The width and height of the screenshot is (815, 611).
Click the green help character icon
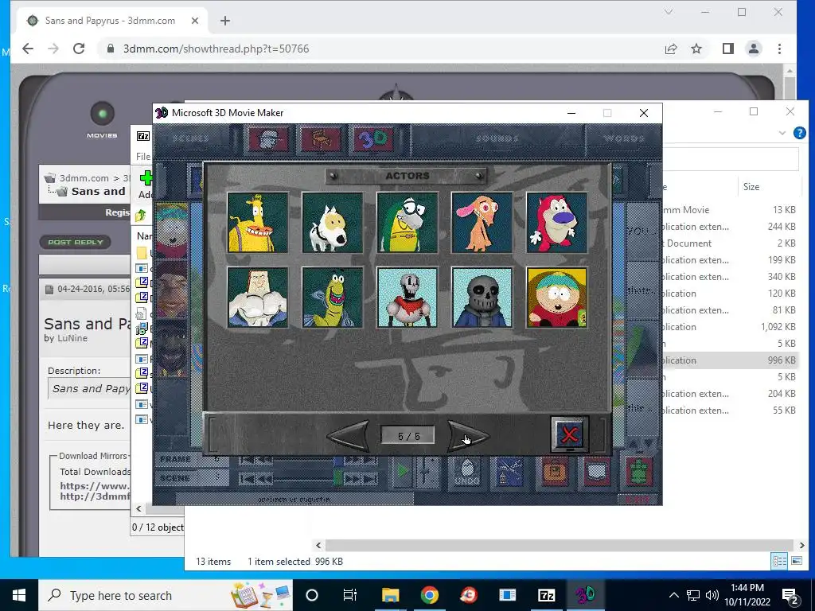[x=639, y=472]
